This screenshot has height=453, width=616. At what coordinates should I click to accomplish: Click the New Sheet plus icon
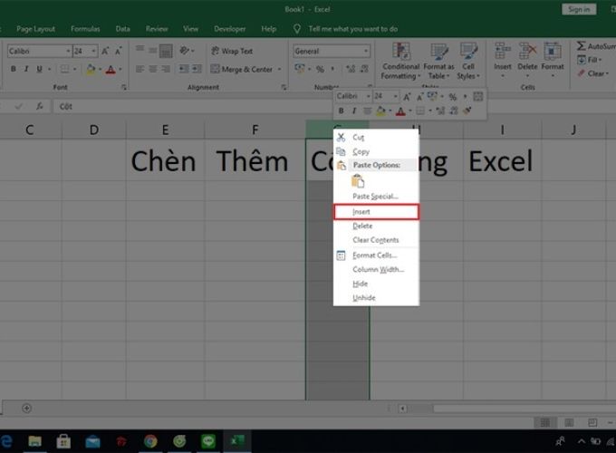click(x=26, y=409)
